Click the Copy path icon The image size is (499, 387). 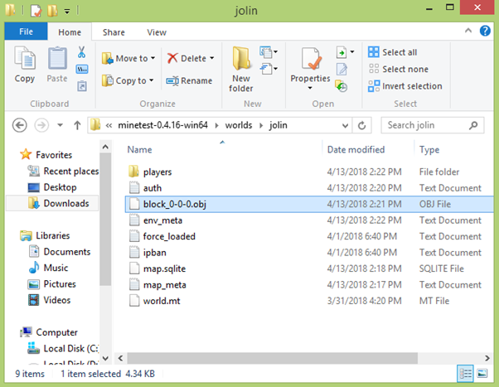tap(82, 69)
